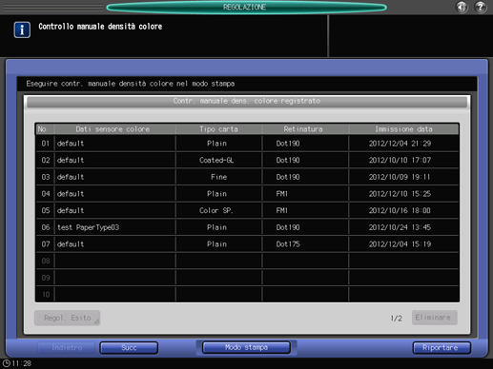The width and height of the screenshot is (493, 369).
Task: Click the sound/accessibility icon at top right
Action: click(462, 7)
